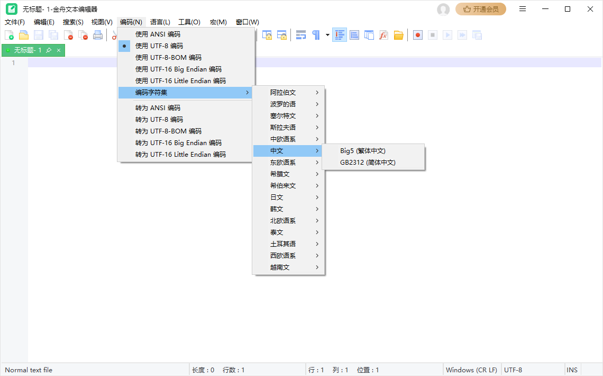
Task: Open the 宏(M) menu
Action: point(218,22)
